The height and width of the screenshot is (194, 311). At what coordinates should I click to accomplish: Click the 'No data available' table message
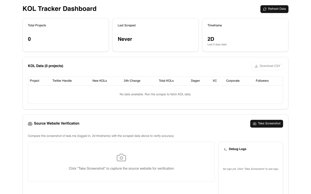coord(155,94)
